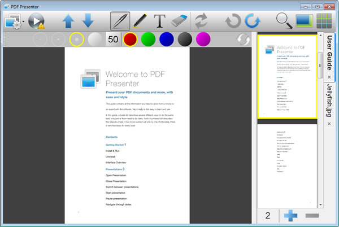The image size is (339, 227).
Task: Select the Eraser tool
Action: coord(179,21)
